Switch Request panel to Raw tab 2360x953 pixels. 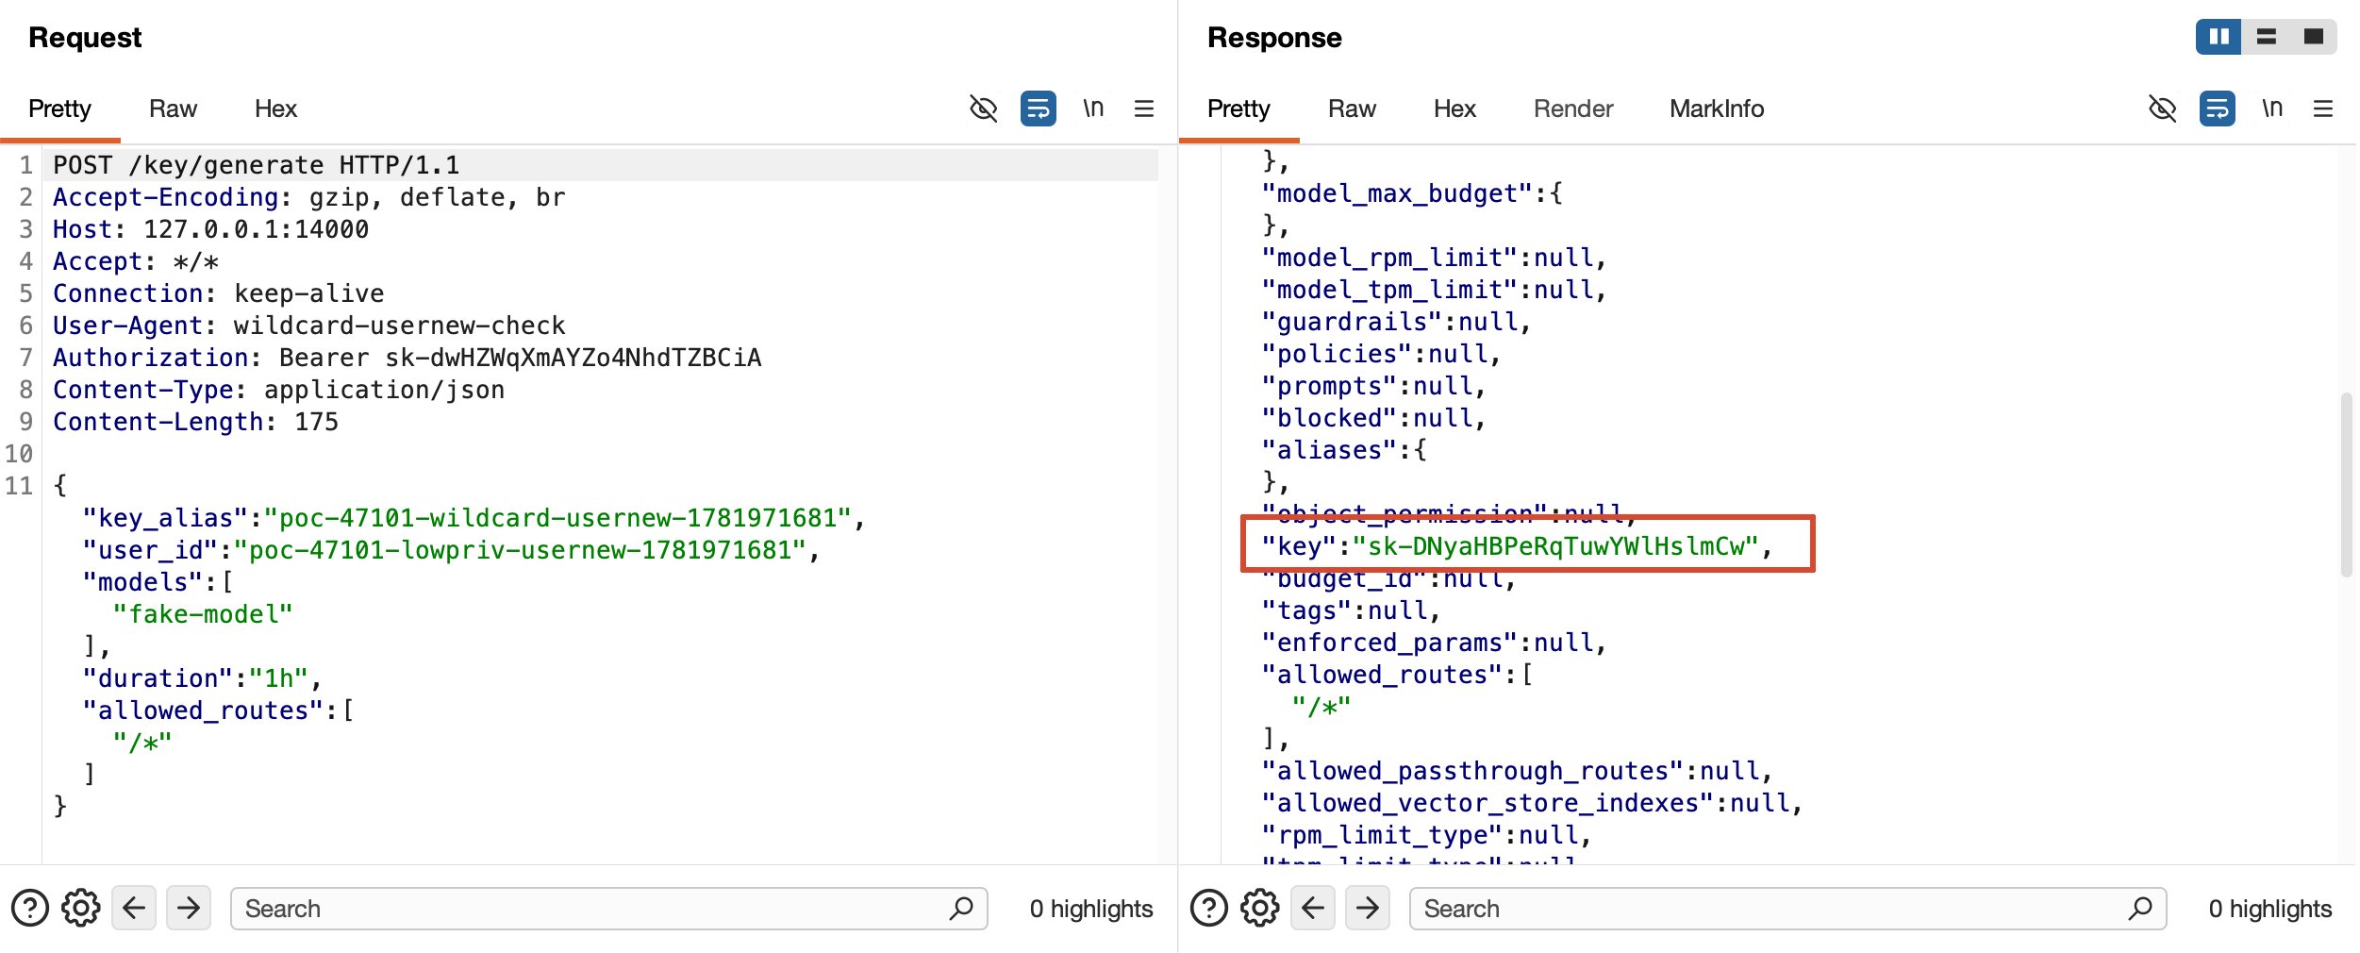coord(173,109)
